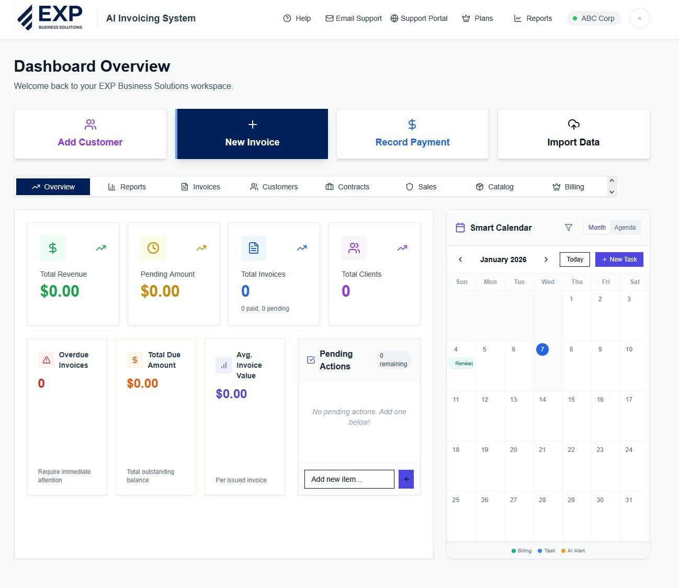The height and width of the screenshot is (588, 679).
Task: Select the Add Customer people icon
Action: tap(90, 125)
